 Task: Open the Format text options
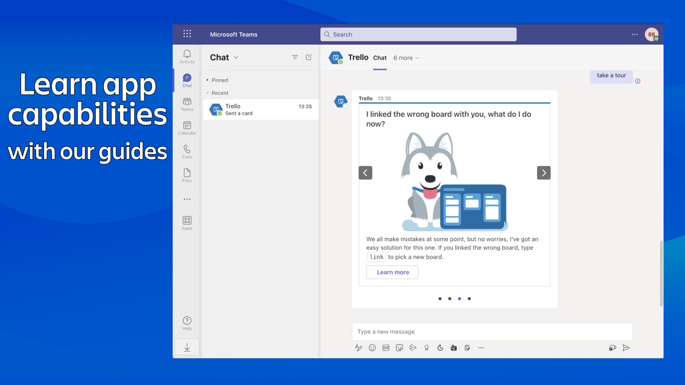[359, 347]
